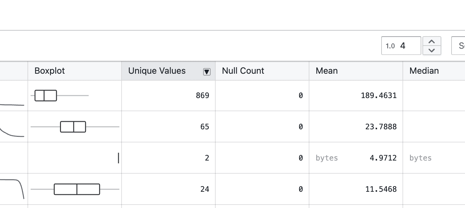Click the mean cell showing 23.7888
Image resolution: width=465 pixels, height=208 pixels.
(356, 127)
